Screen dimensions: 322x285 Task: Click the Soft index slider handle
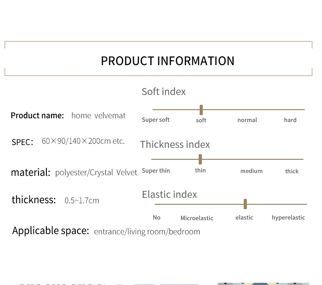[x=201, y=110]
